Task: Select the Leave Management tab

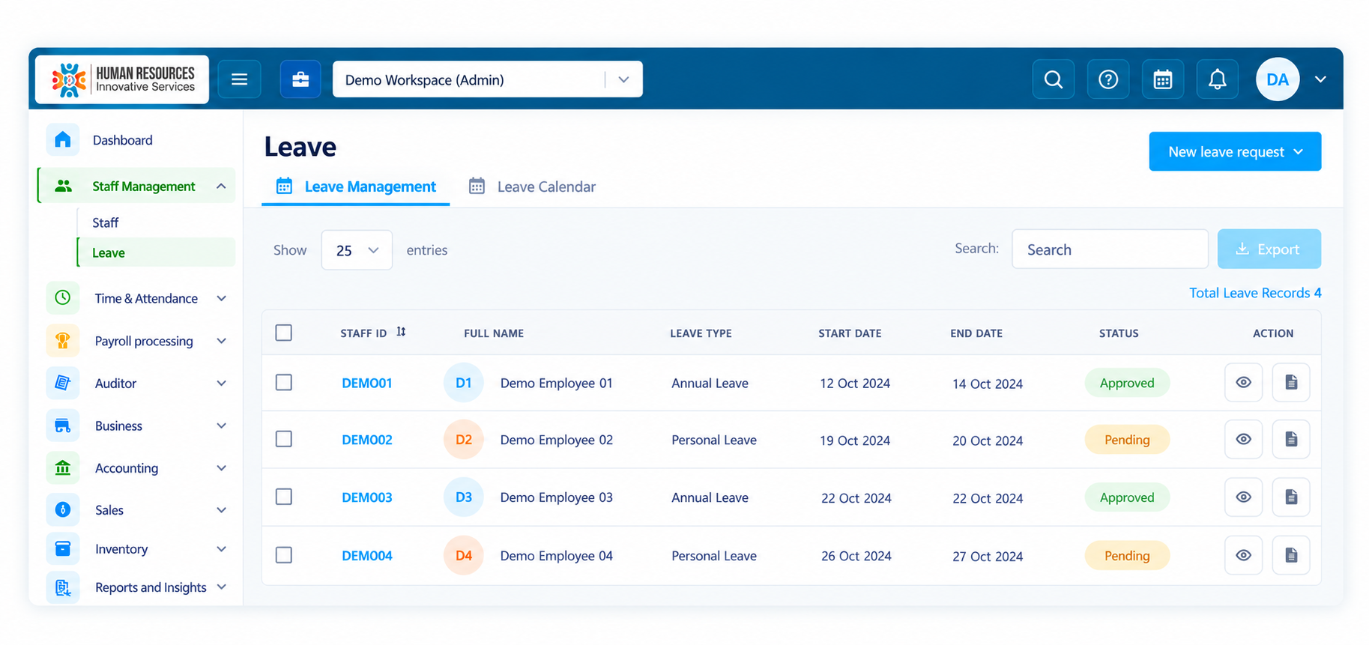Action: [x=356, y=187]
